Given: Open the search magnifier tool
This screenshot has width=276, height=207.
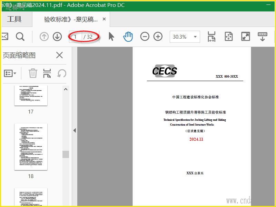Looking at the screenshot, I should (x=20, y=37).
